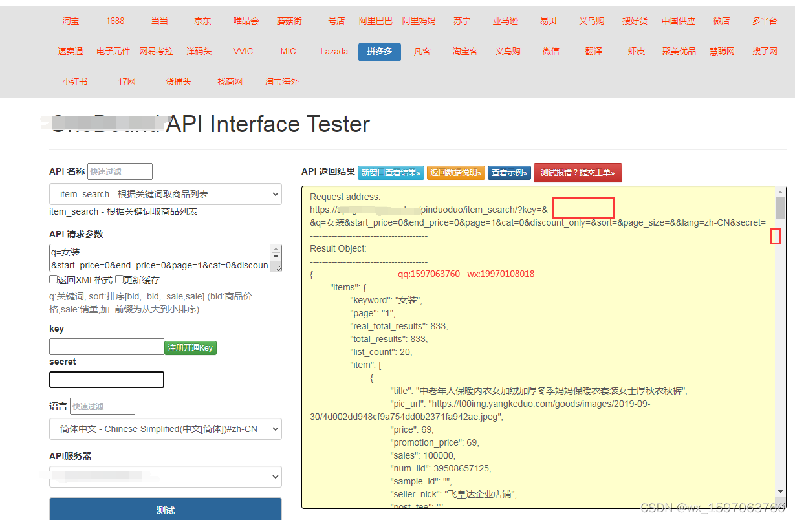Image resolution: width=795 pixels, height=520 pixels.
Task: Click the 语言 quick filter field
Action: coord(102,406)
